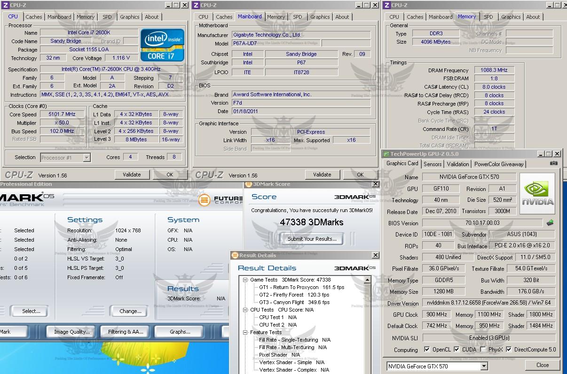Close the 3DMark Score window
The image size is (567, 374).
click(x=375, y=184)
